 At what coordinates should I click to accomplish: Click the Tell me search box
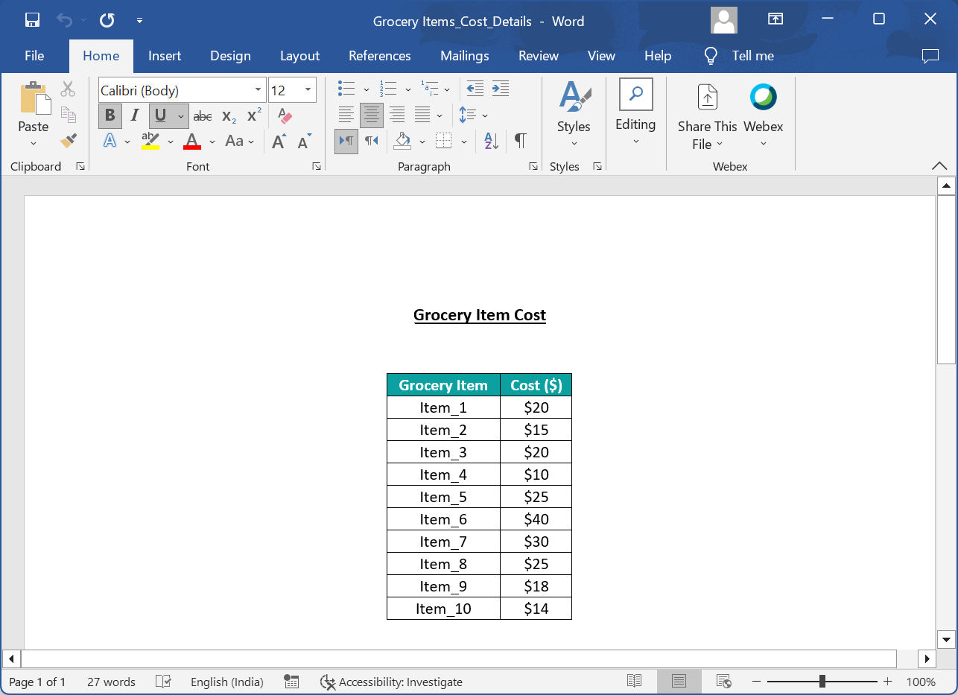(x=739, y=56)
